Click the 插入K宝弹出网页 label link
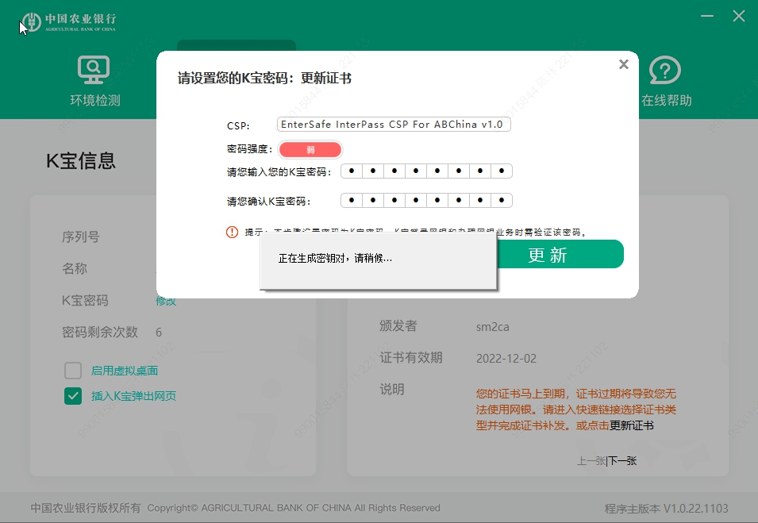 [134, 396]
